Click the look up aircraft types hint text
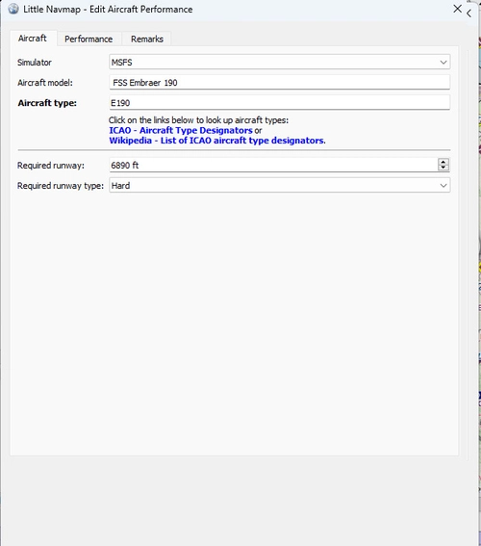481x546 pixels. [x=198, y=120]
